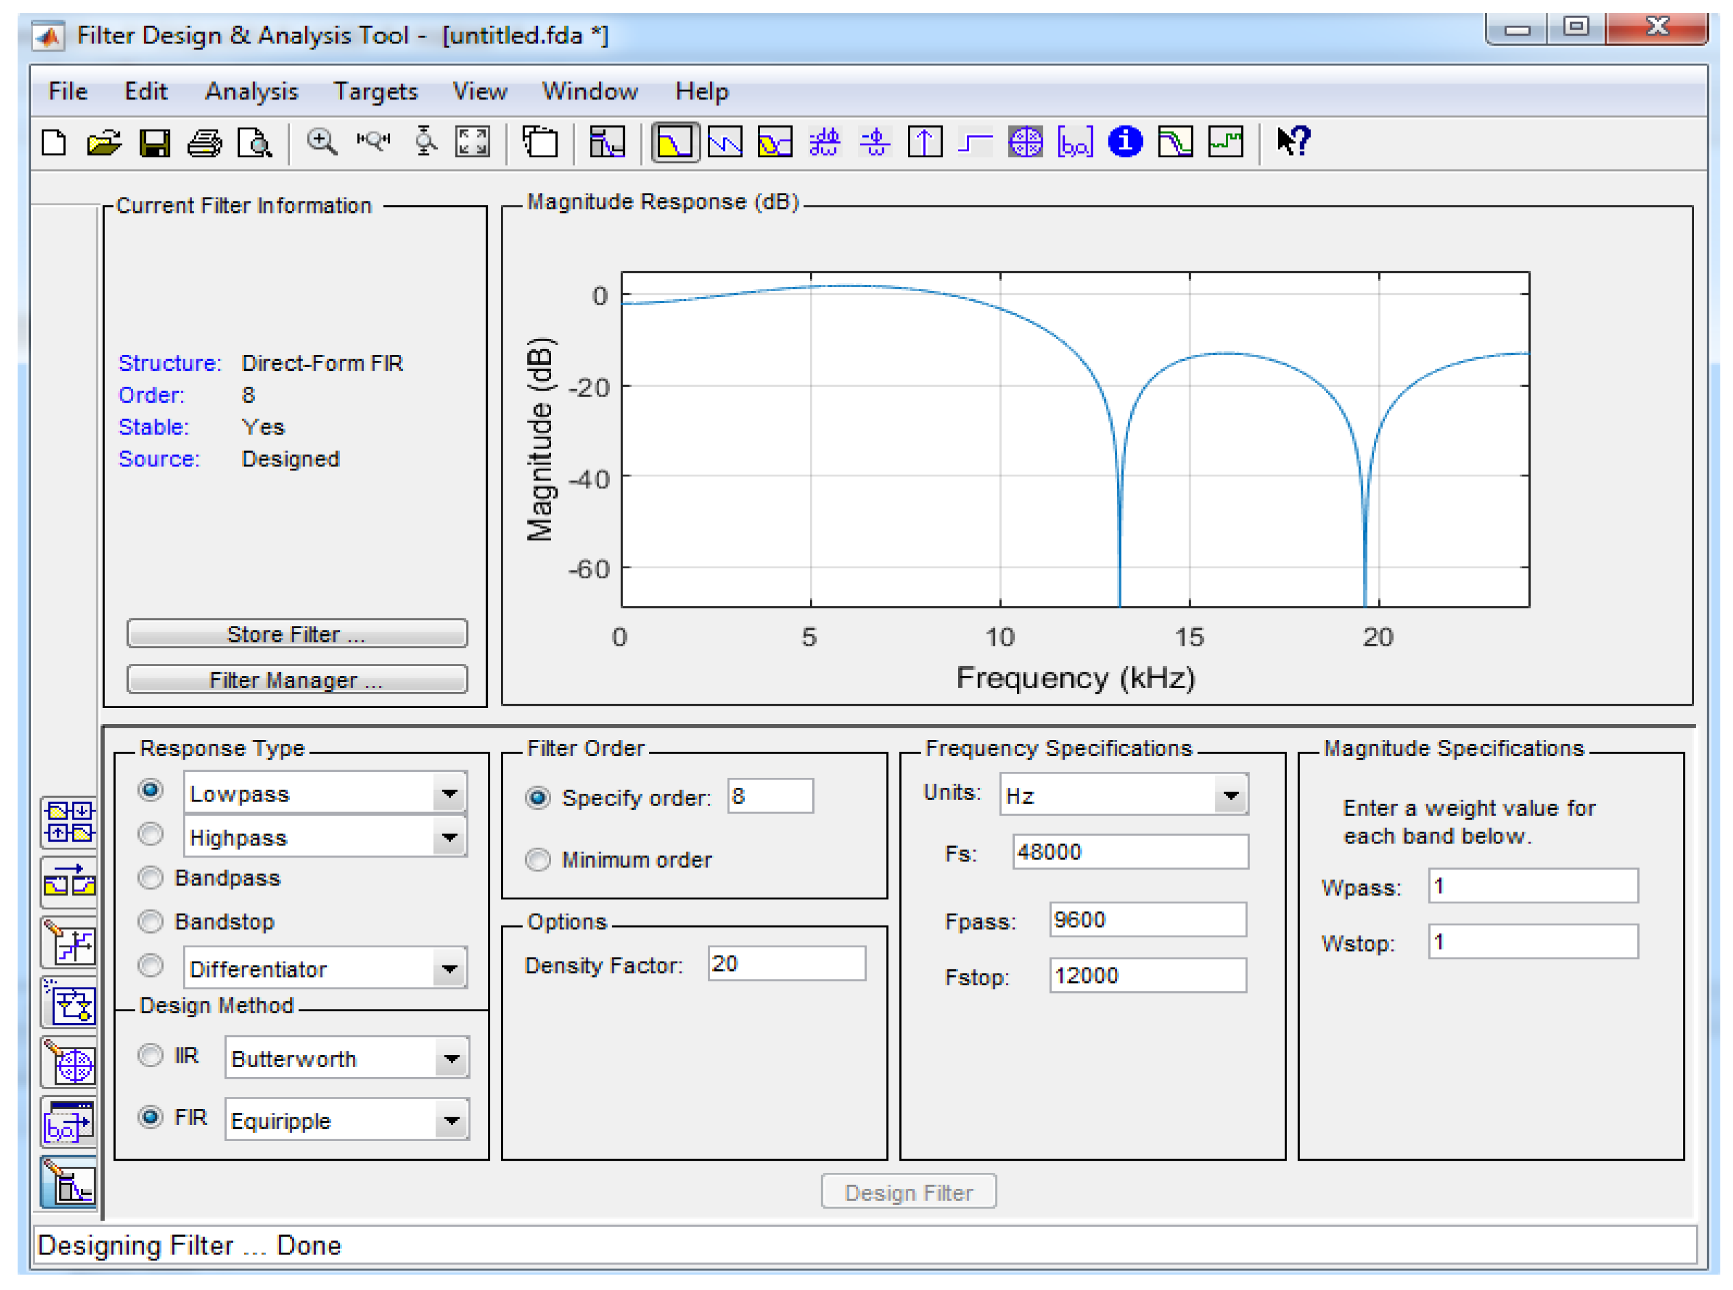Click the Fs field showing 48000
Screen dimensions: 1733x1290
point(1130,852)
